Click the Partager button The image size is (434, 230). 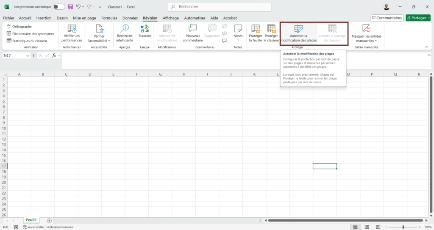pos(418,18)
